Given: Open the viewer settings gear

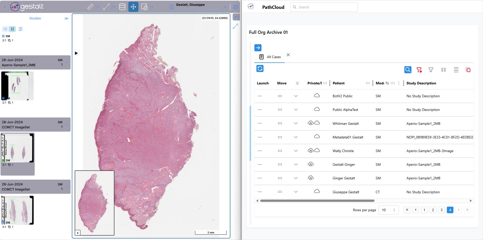Looking at the screenshot, I should click(x=235, y=7).
